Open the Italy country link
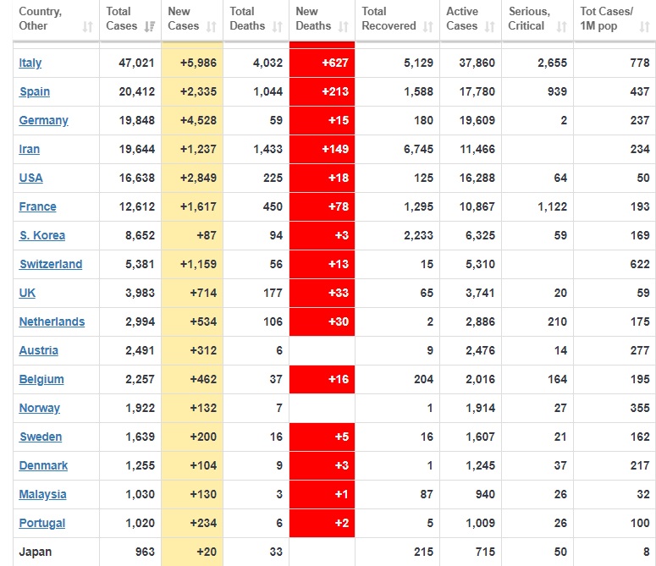 (x=30, y=63)
